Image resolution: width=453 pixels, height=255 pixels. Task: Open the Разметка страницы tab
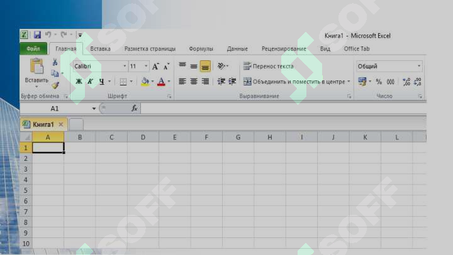click(150, 49)
